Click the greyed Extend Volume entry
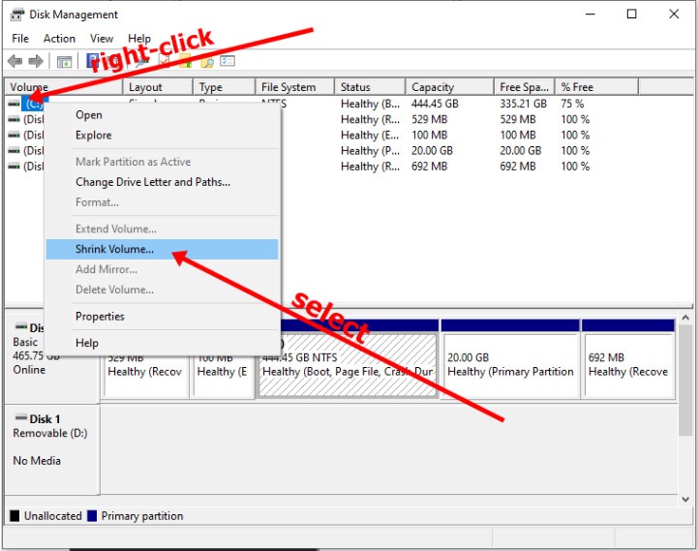The height and width of the screenshot is (551, 698). tap(162, 229)
